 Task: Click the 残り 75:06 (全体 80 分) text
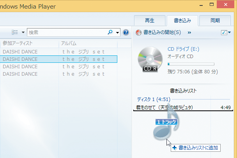(x=193, y=71)
